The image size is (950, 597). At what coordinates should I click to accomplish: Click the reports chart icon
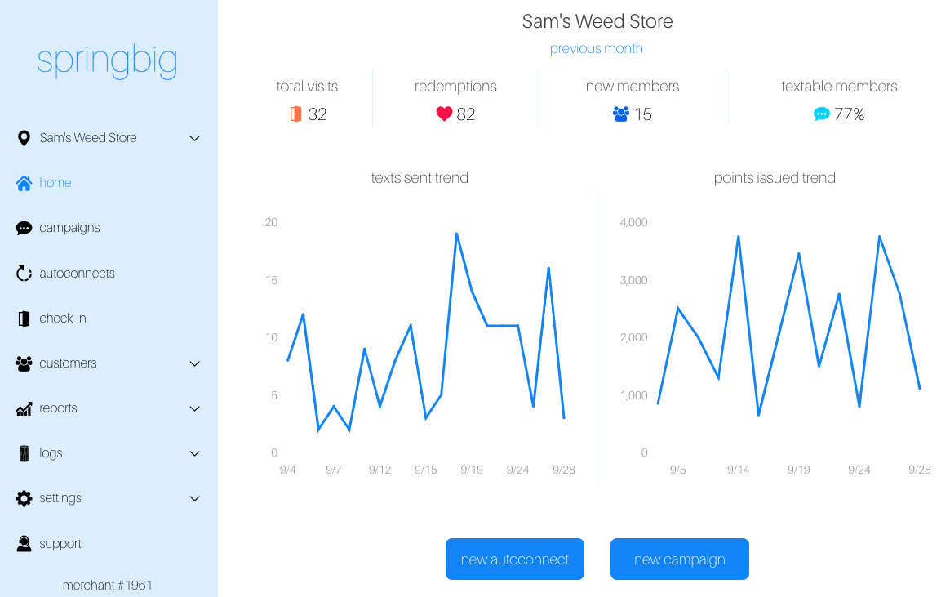[24, 408]
